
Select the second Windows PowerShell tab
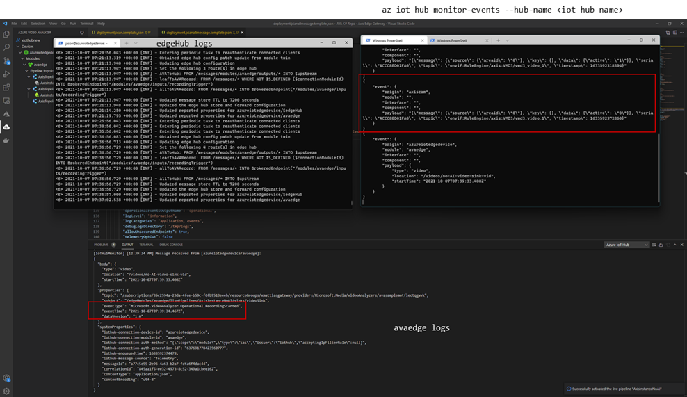[x=458, y=40]
